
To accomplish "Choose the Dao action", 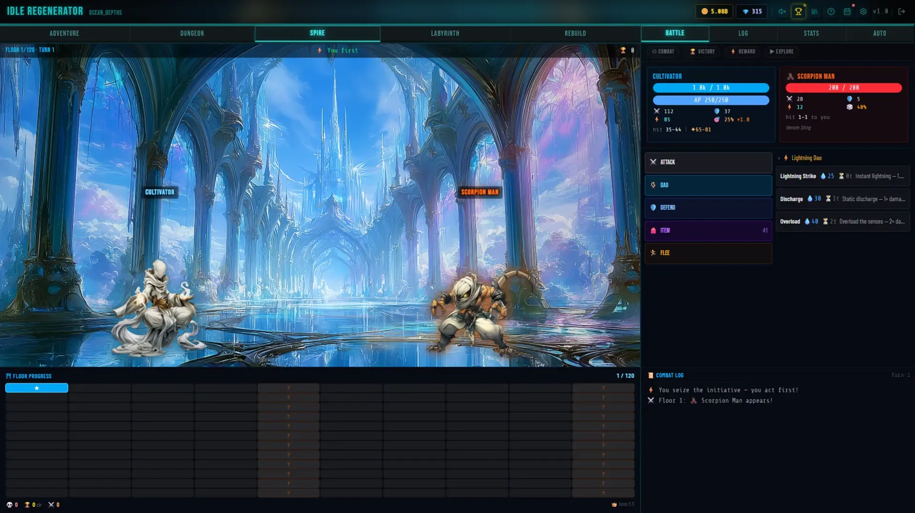I will (708, 185).
